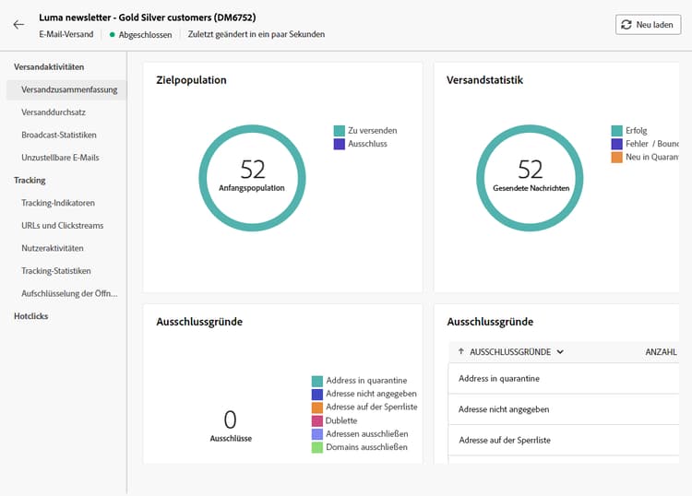Select the Adresse auf der Sperrliste table row

tap(564, 440)
